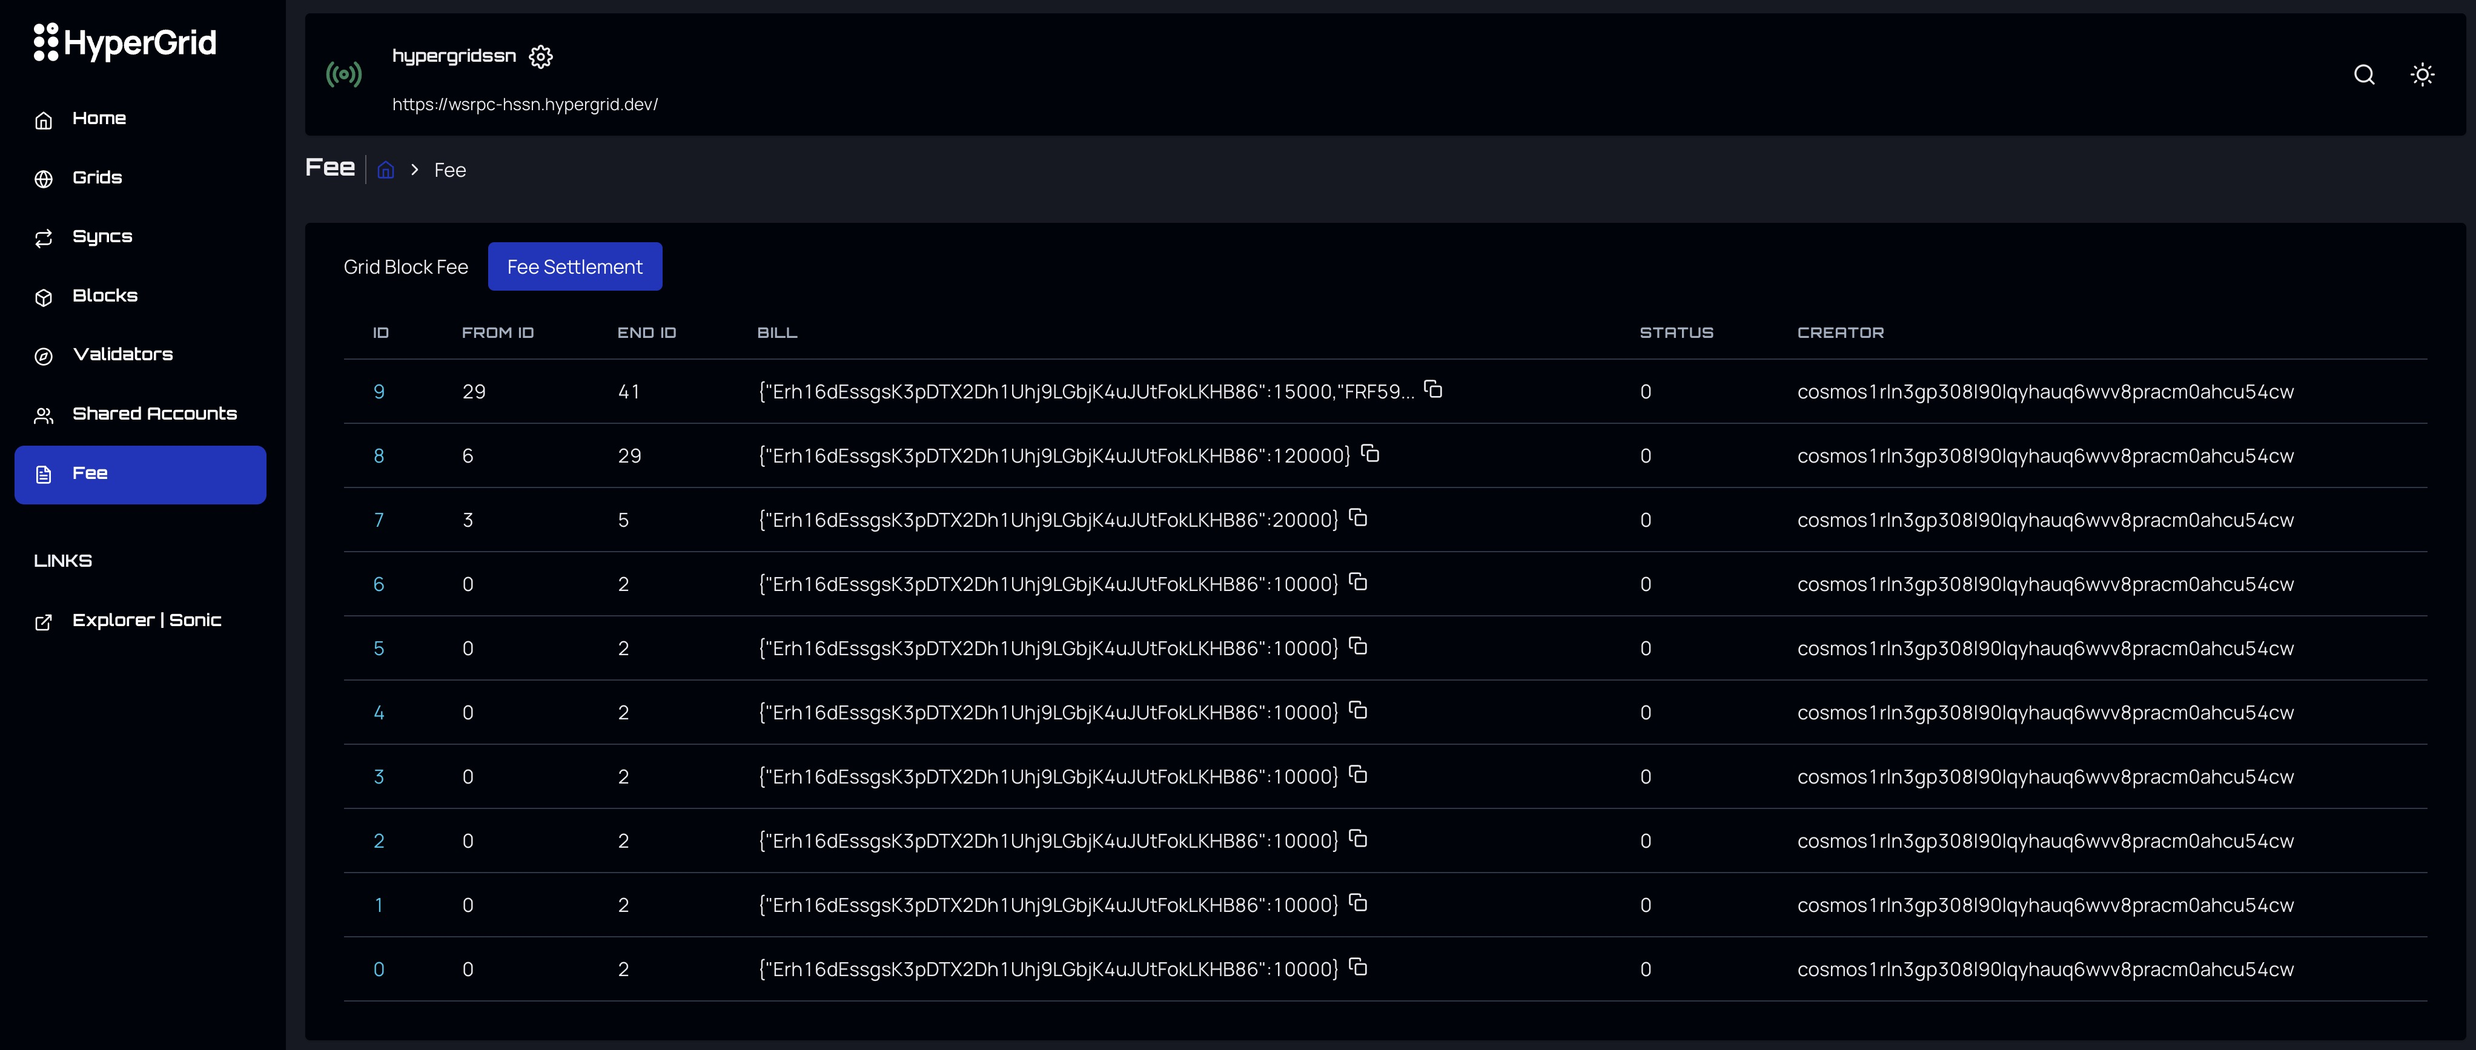2476x1050 pixels.
Task: Open Validators in the sidebar
Action: point(122,354)
